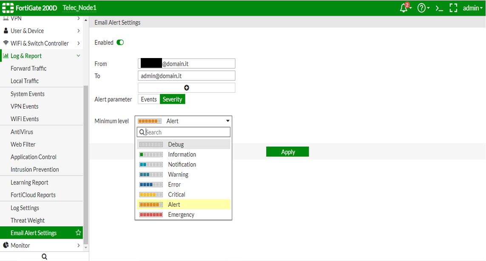The image size is (486, 261).
Task: Open the notifications bell icon
Action: [404, 8]
